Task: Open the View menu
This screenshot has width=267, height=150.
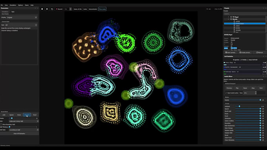Action: [6, 5]
